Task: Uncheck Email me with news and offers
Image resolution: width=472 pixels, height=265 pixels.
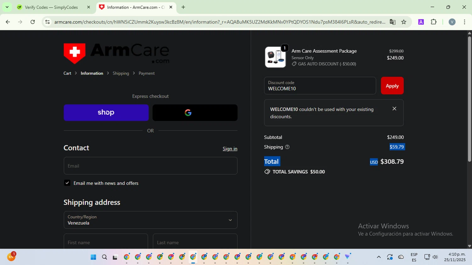Action: coord(67,183)
